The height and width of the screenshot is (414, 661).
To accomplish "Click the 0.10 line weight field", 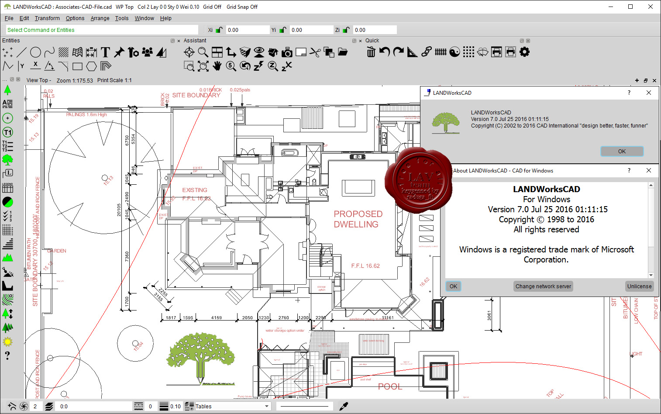I will tap(176, 407).
